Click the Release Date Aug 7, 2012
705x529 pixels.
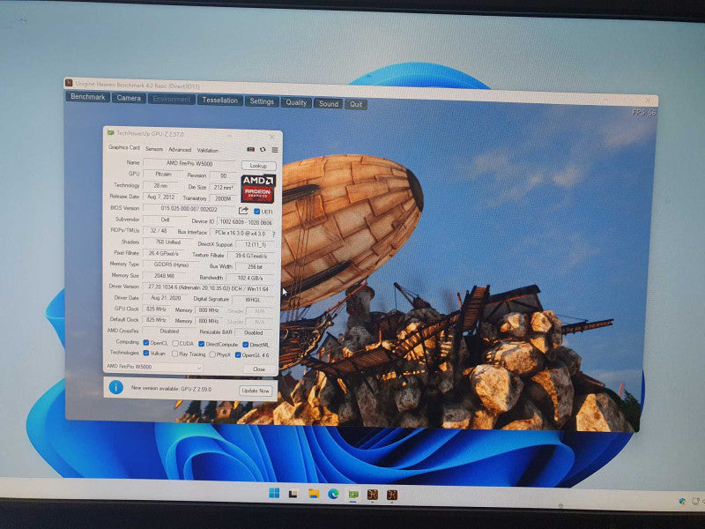[x=161, y=197]
